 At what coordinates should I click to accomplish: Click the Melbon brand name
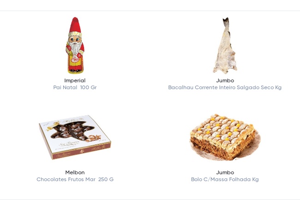75,172
